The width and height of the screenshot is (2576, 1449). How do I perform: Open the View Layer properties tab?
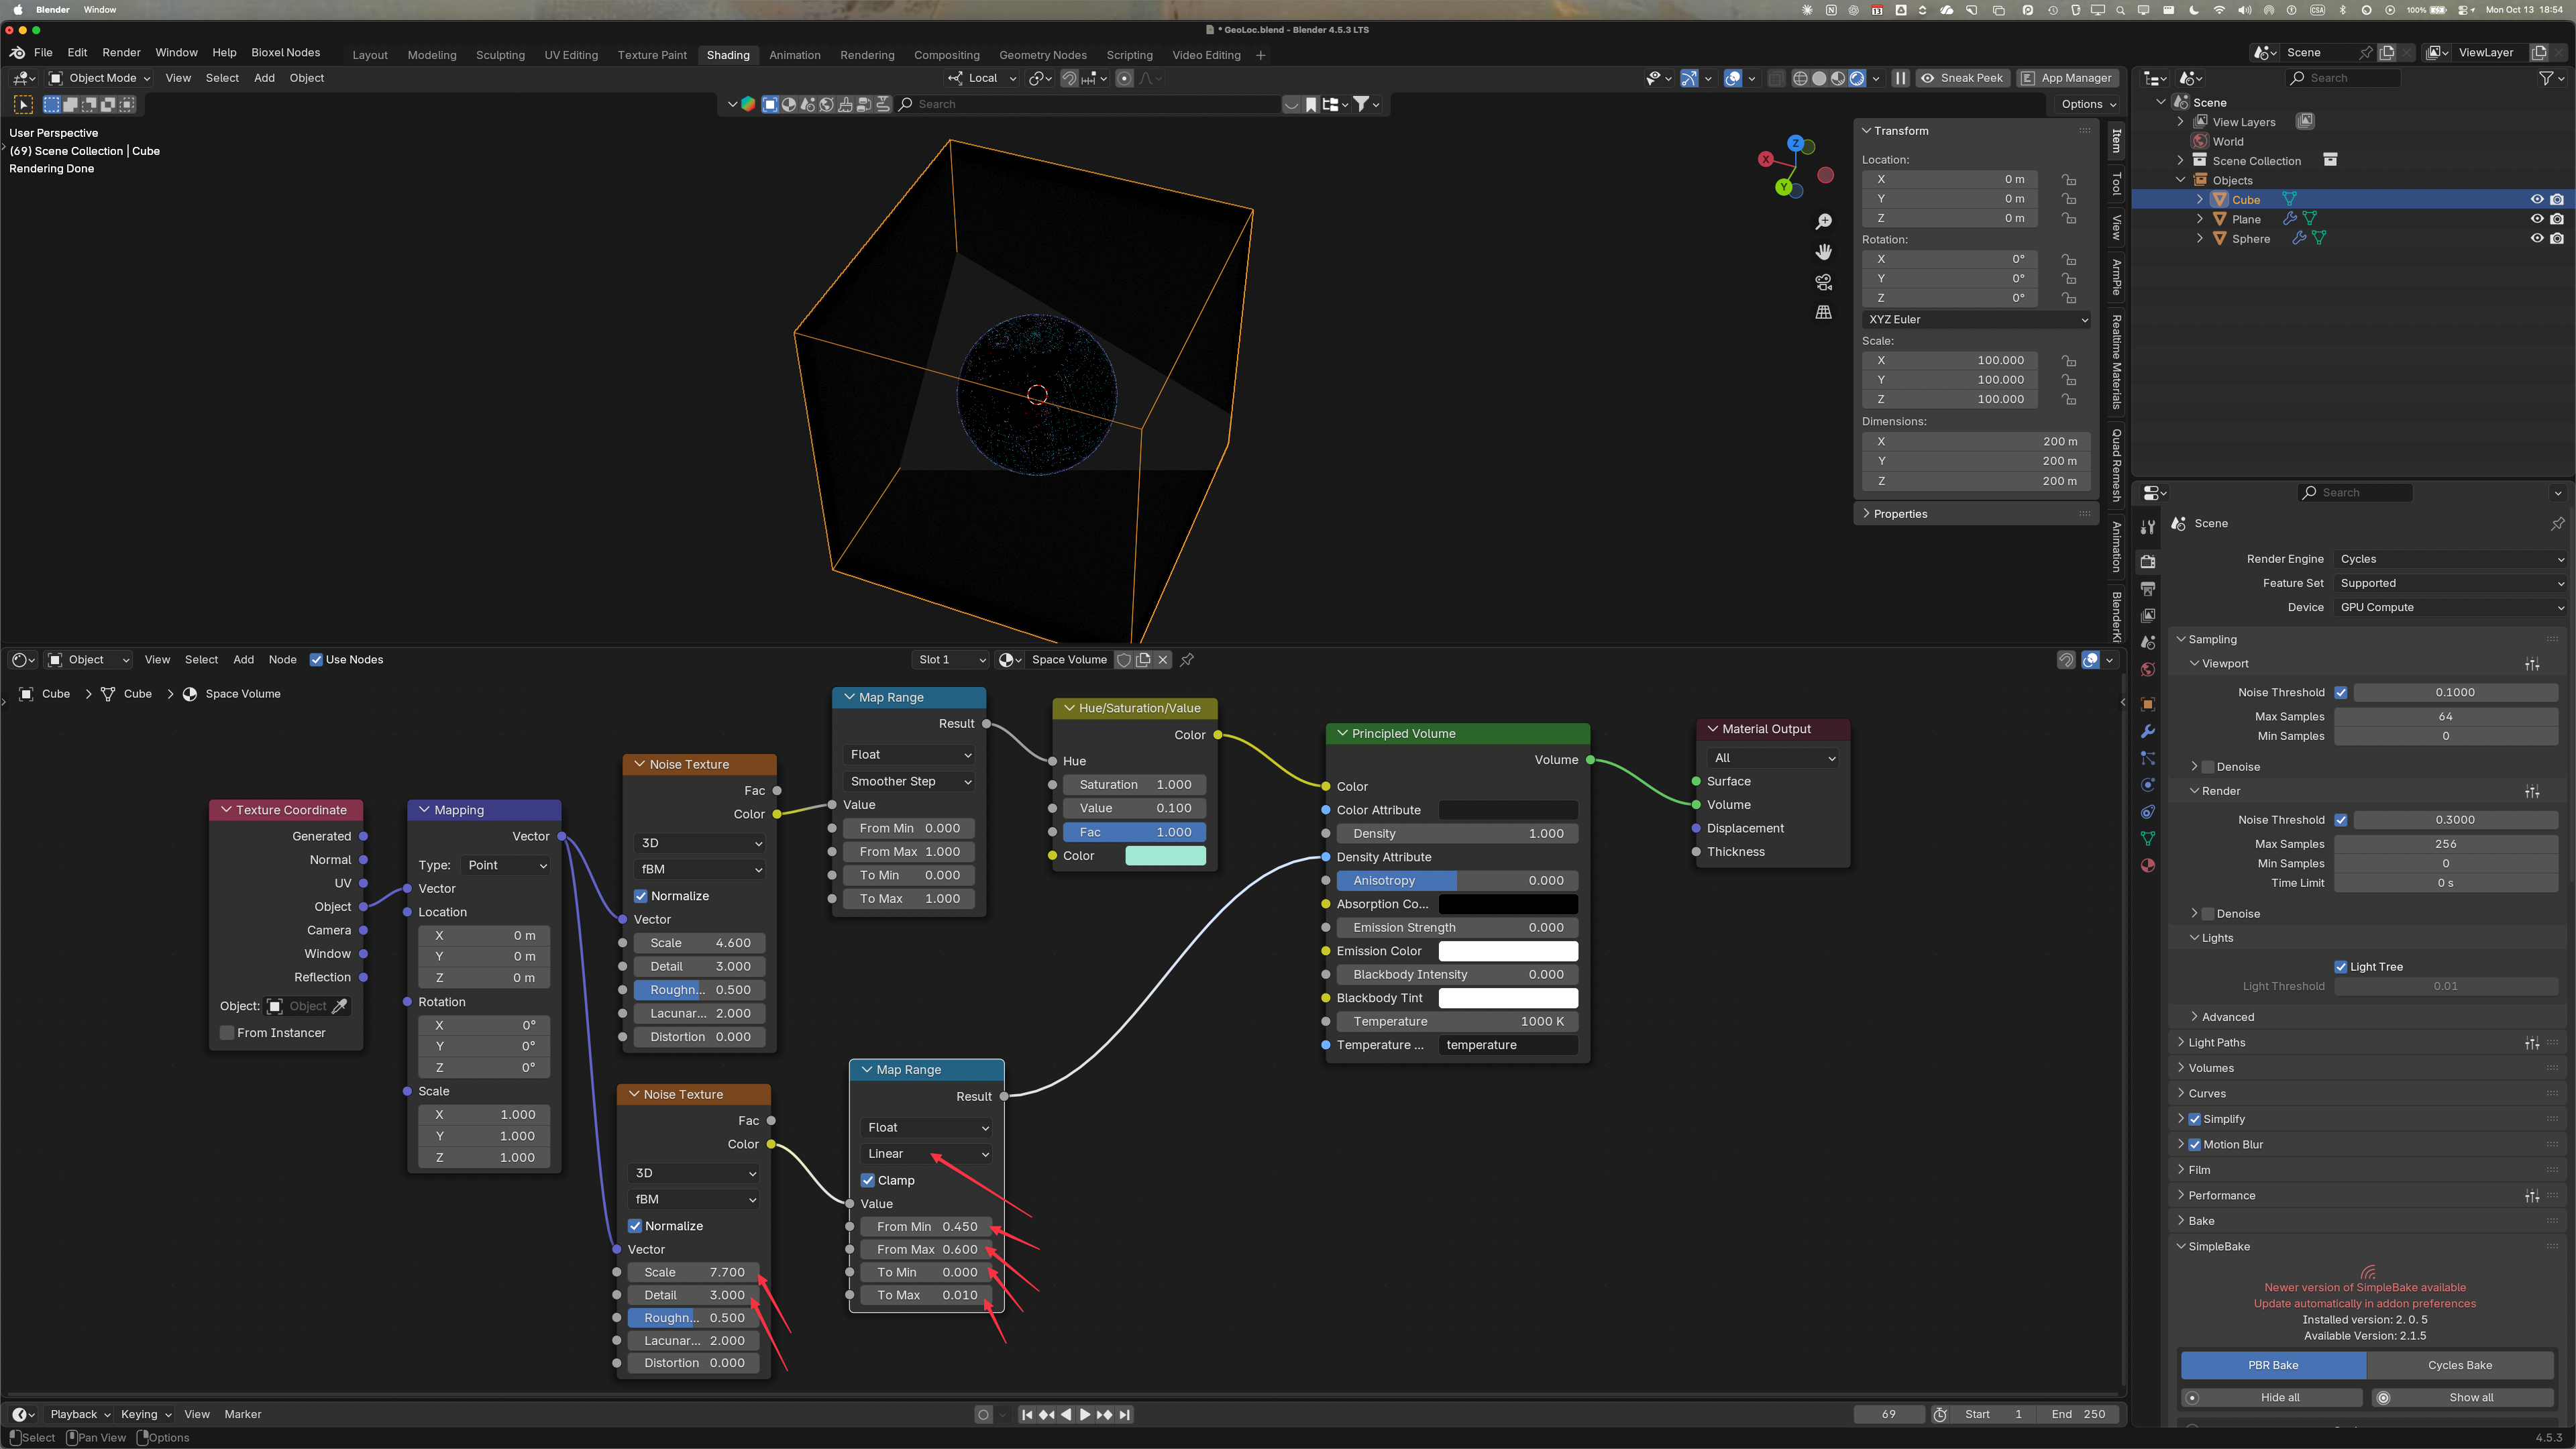click(x=2148, y=615)
